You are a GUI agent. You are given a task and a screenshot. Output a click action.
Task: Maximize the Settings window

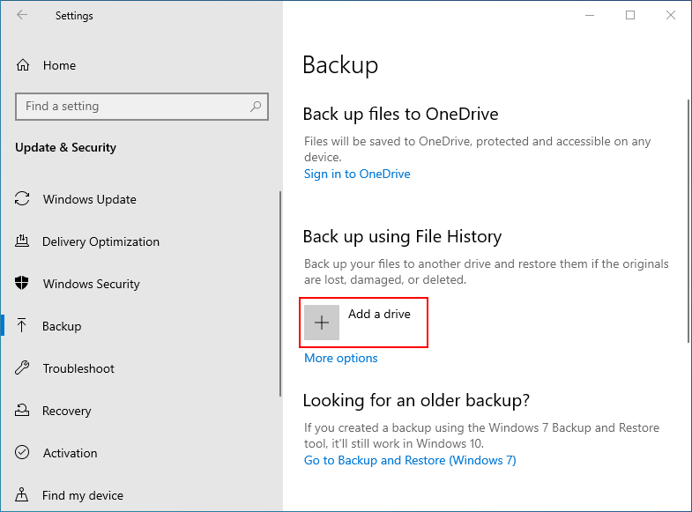pos(630,16)
